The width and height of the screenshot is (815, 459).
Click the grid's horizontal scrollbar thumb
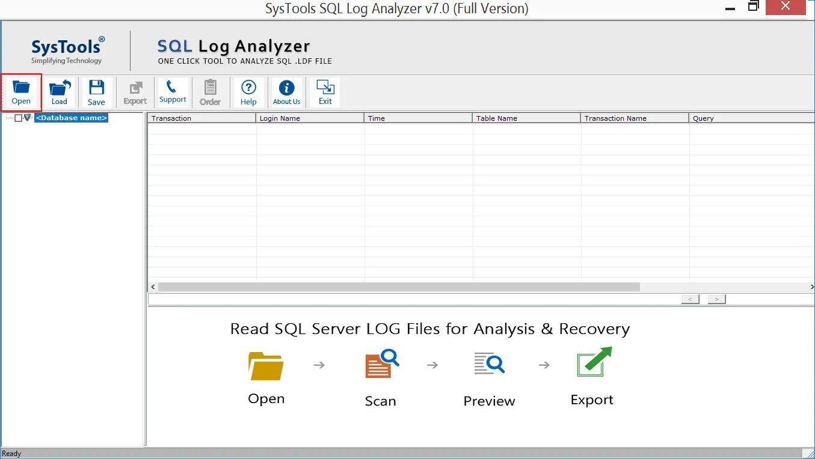(x=399, y=287)
